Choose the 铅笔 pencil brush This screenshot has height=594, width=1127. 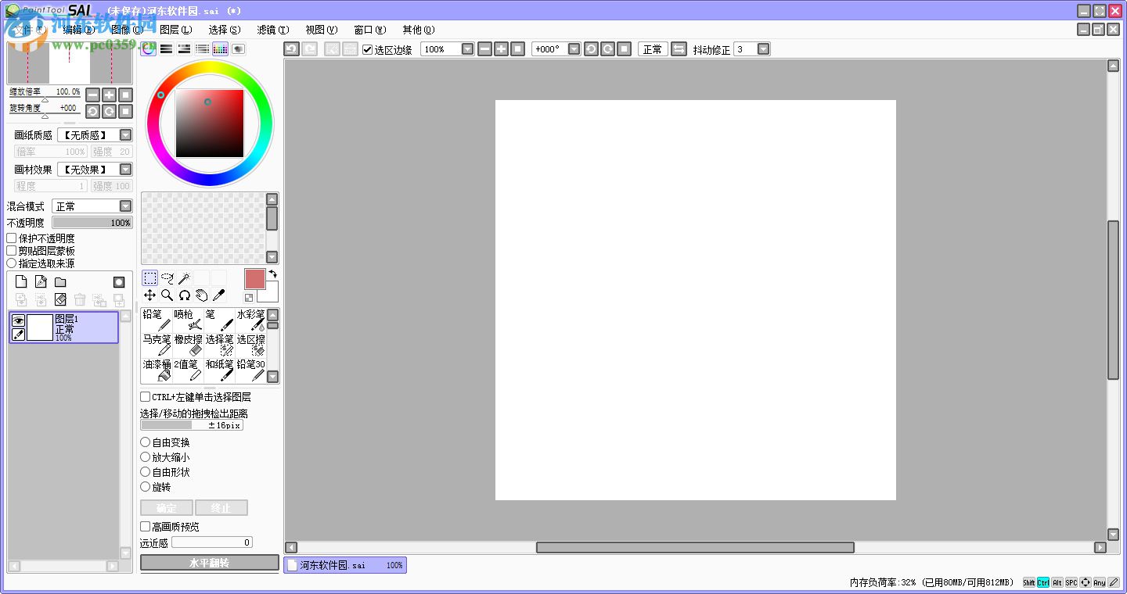point(157,320)
